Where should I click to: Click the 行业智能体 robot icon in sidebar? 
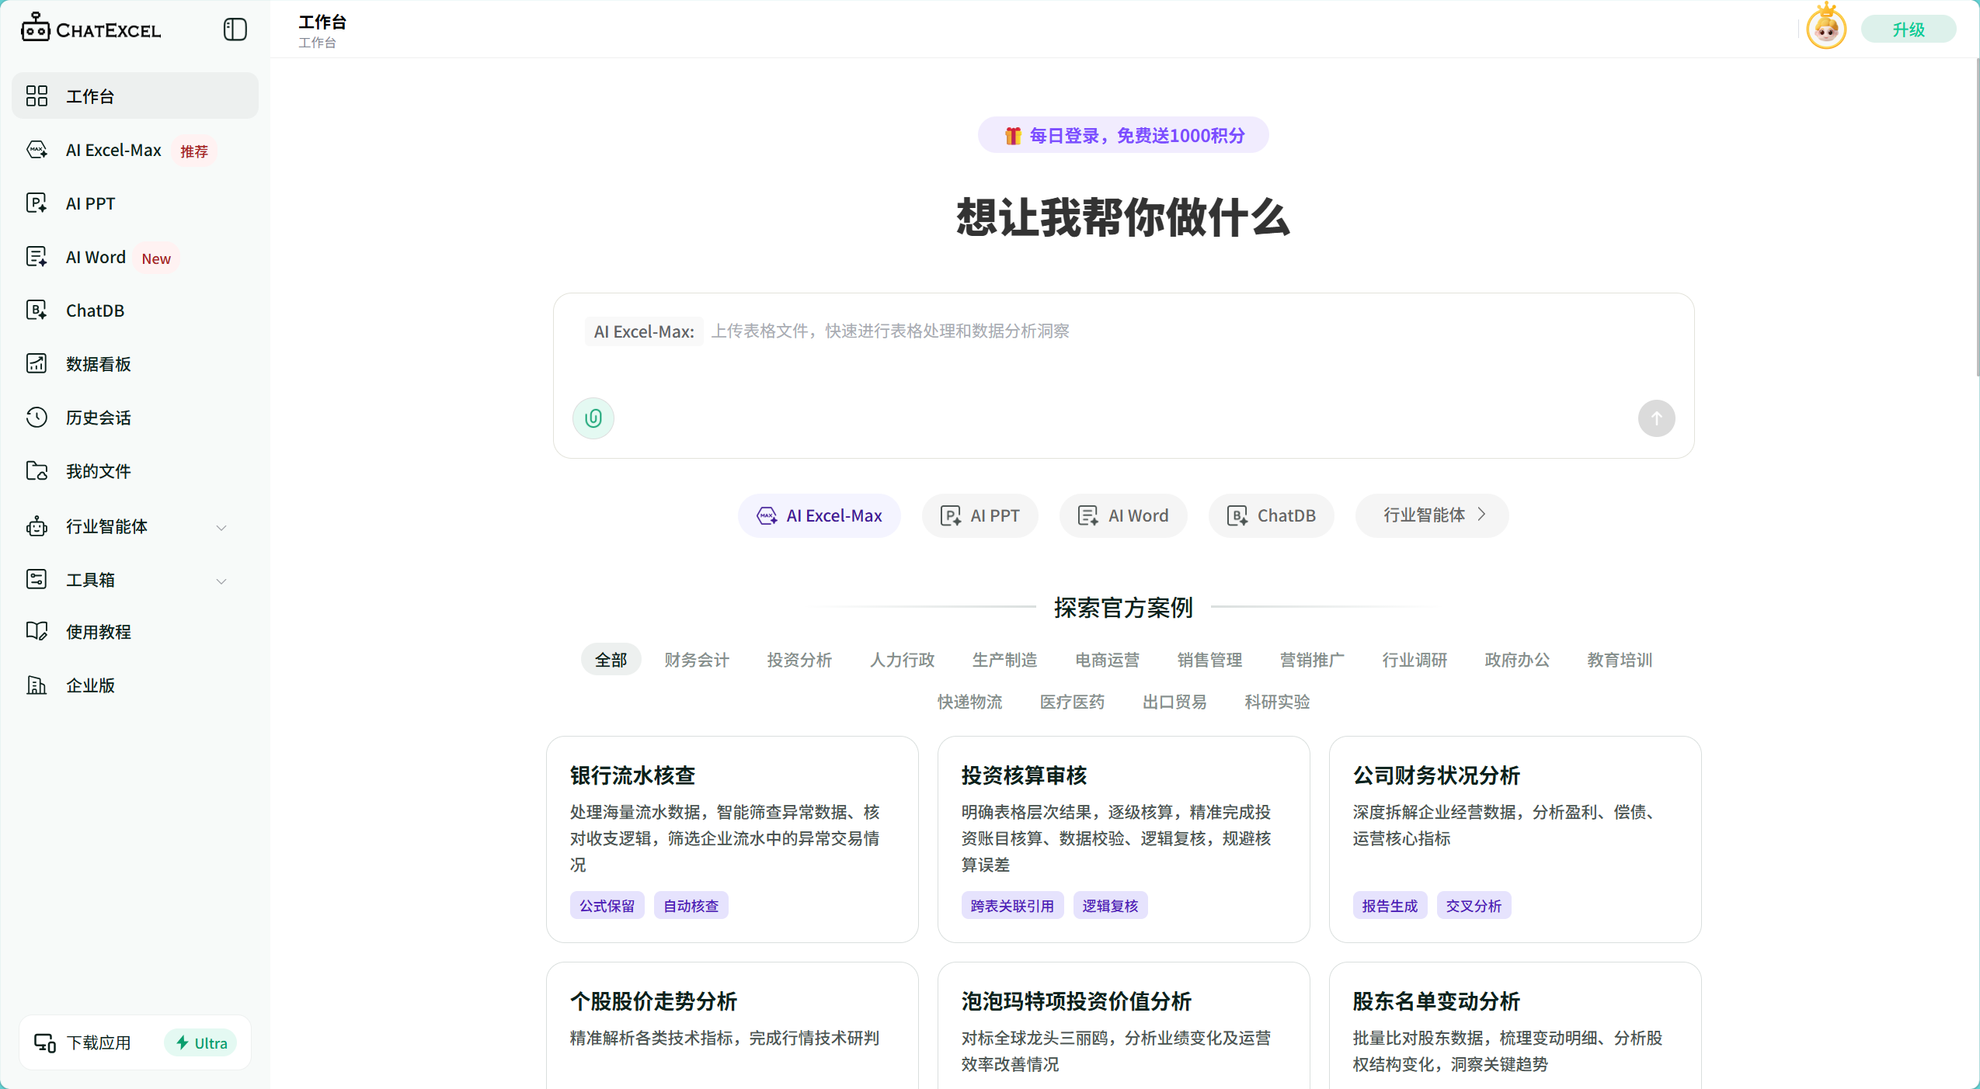pyautogui.click(x=37, y=526)
